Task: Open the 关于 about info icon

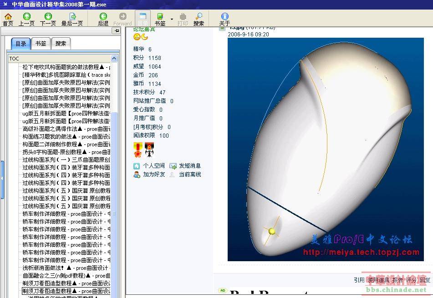Action: [x=224, y=20]
